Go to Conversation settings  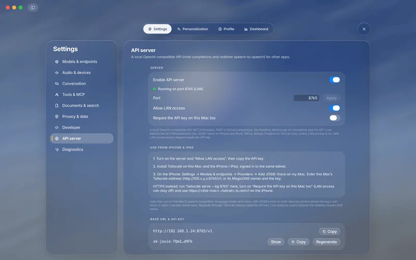[x=82, y=84]
